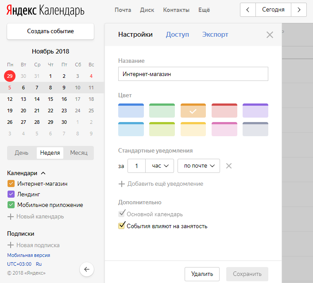The image size is (313, 283).
Task: Choose the pink calendar color
Action: tap(224, 129)
